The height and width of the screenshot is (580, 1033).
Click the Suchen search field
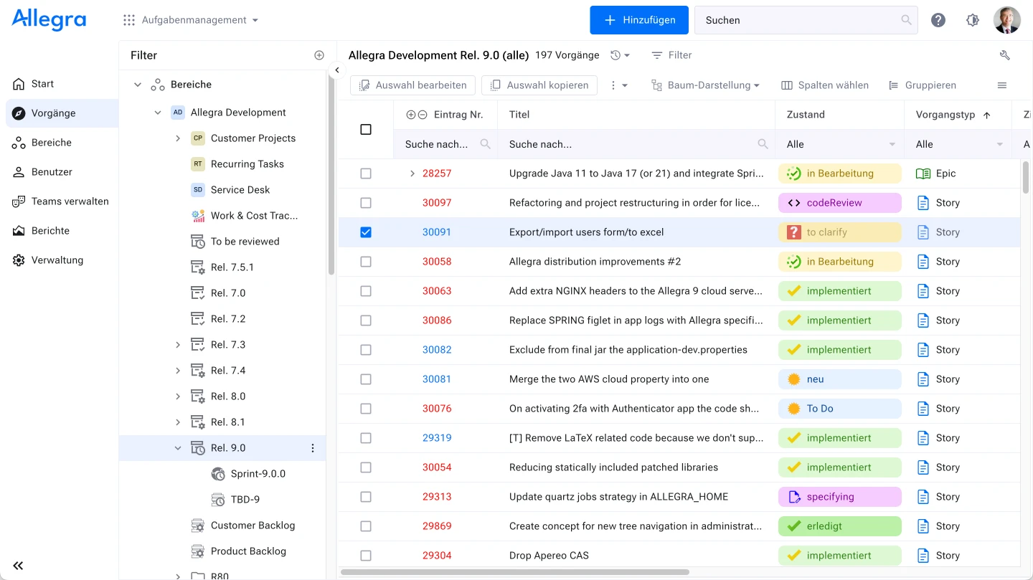tap(796, 20)
